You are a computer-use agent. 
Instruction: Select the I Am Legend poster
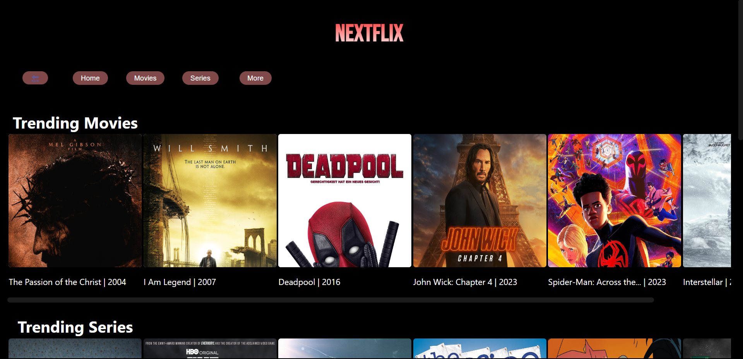(x=210, y=201)
